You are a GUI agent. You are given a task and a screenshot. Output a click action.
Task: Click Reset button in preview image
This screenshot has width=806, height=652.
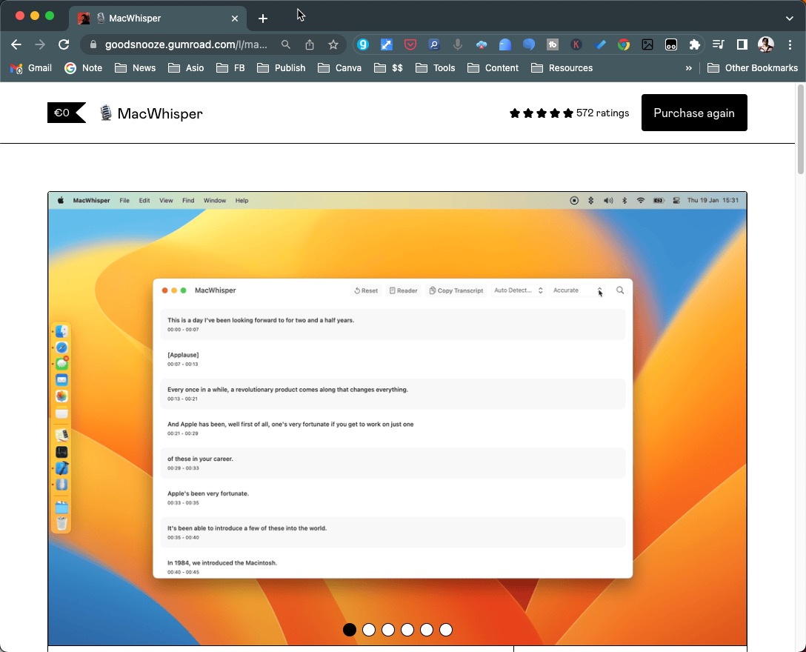coord(366,290)
